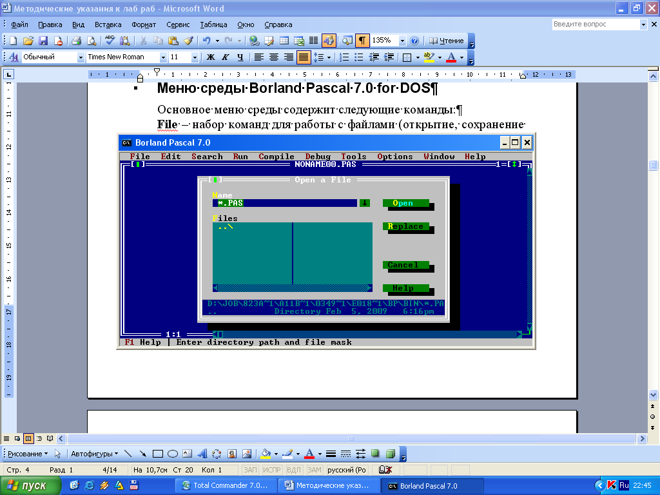Image resolution: width=660 pixels, height=495 pixels.
Task: Expand borders dropdown arrow
Action: (x=418, y=57)
